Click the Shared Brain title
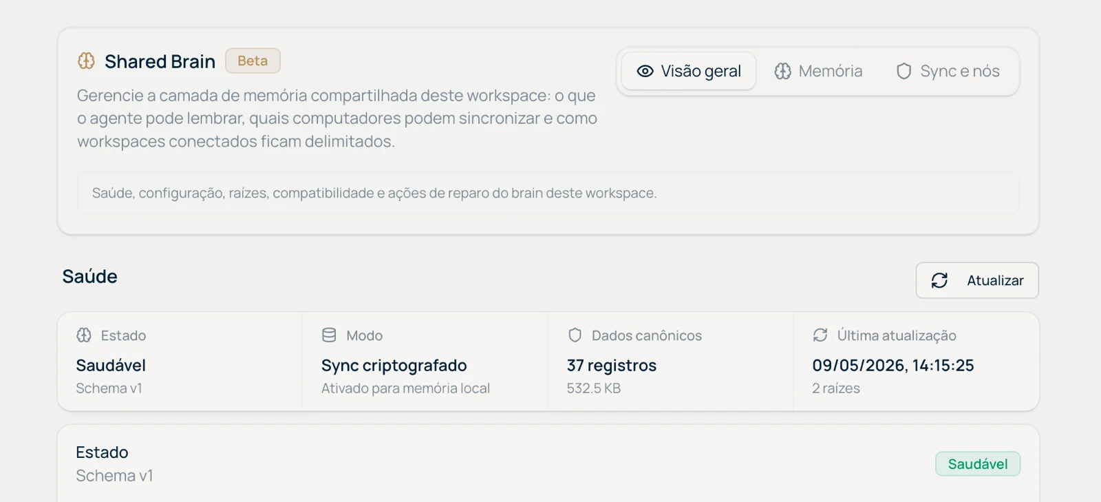The image size is (1101, 502). pyautogui.click(x=160, y=61)
